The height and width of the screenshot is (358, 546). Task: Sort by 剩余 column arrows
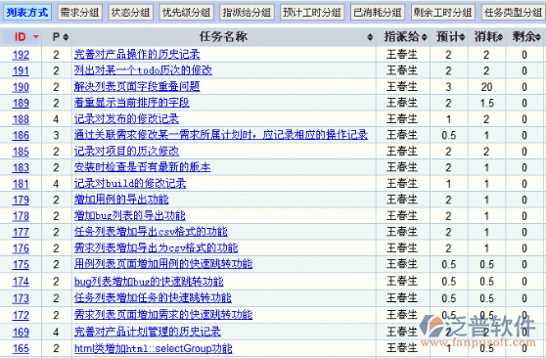coord(538,37)
